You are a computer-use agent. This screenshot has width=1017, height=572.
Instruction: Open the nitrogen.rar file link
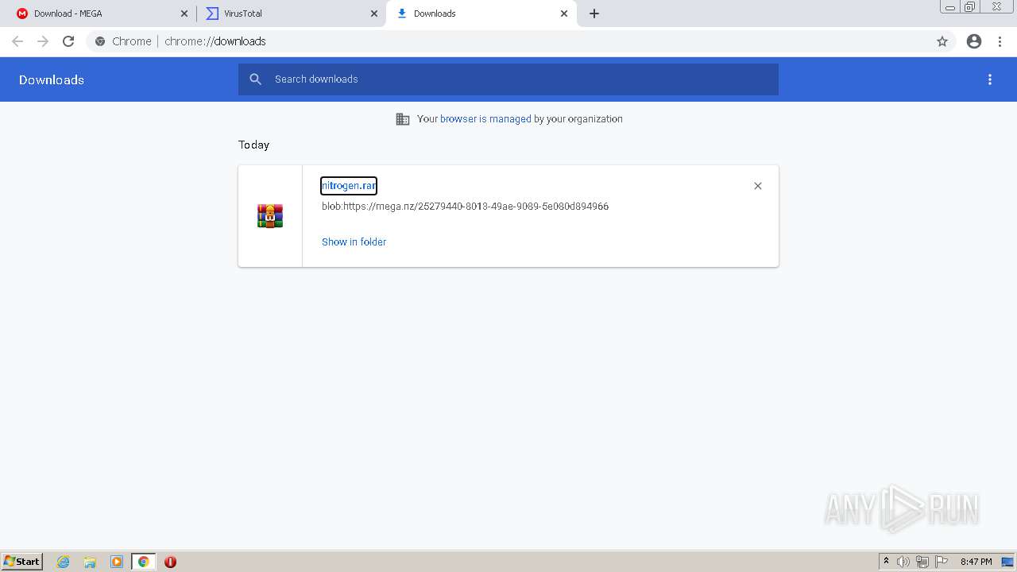pyautogui.click(x=348, y=186)
